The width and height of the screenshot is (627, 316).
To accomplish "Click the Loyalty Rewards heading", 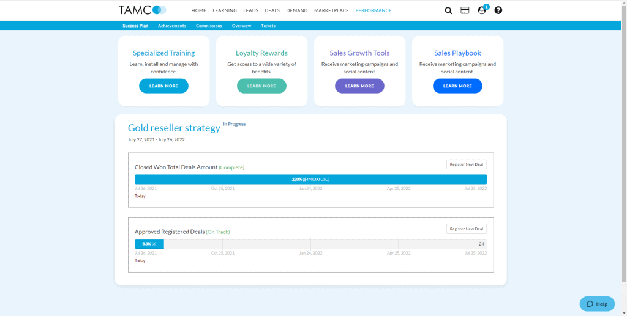I will (x=261, y=53).
